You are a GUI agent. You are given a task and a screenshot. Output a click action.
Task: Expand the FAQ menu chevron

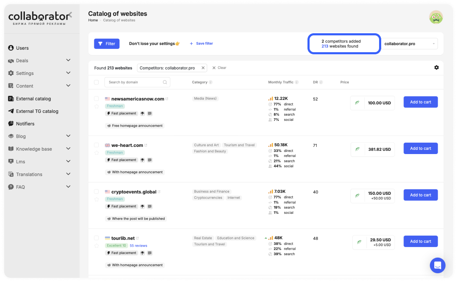point(68,187)
